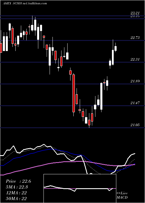145x203 pixels.
Task: Click the 5MA : 22.3 readout
Action: point(17,187)
